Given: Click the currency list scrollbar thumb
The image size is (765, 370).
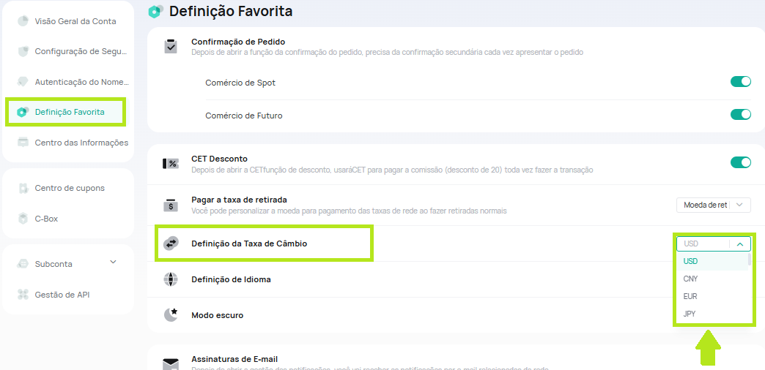Looking at the screenshot, I should (750, 259).
